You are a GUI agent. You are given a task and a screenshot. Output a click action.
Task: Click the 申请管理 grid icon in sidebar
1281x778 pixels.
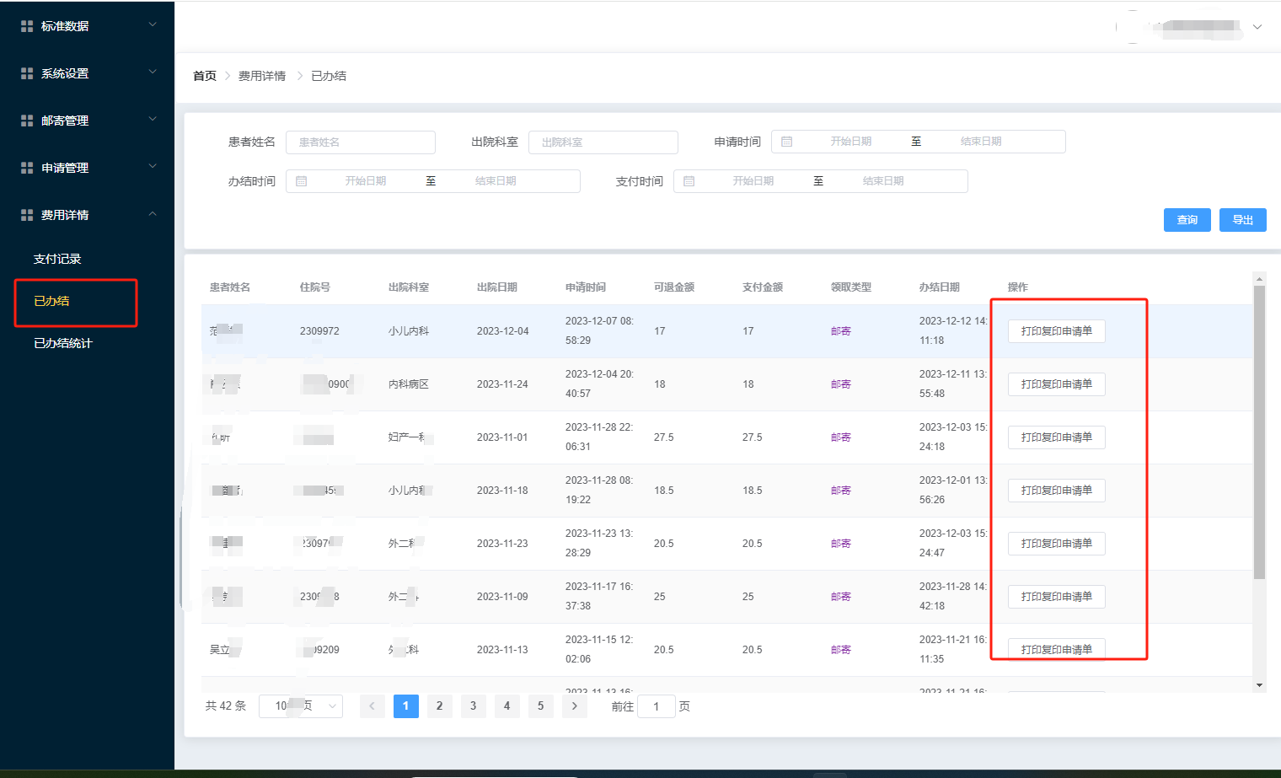click(x=27, y=168)
